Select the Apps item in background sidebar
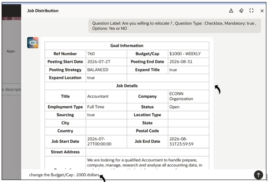 10,51
